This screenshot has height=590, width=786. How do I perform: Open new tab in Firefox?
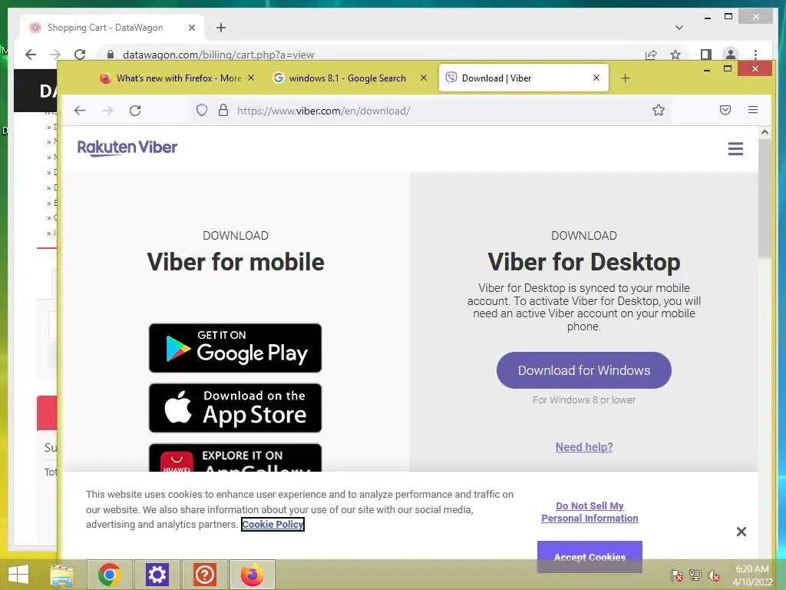coord(625,78)
